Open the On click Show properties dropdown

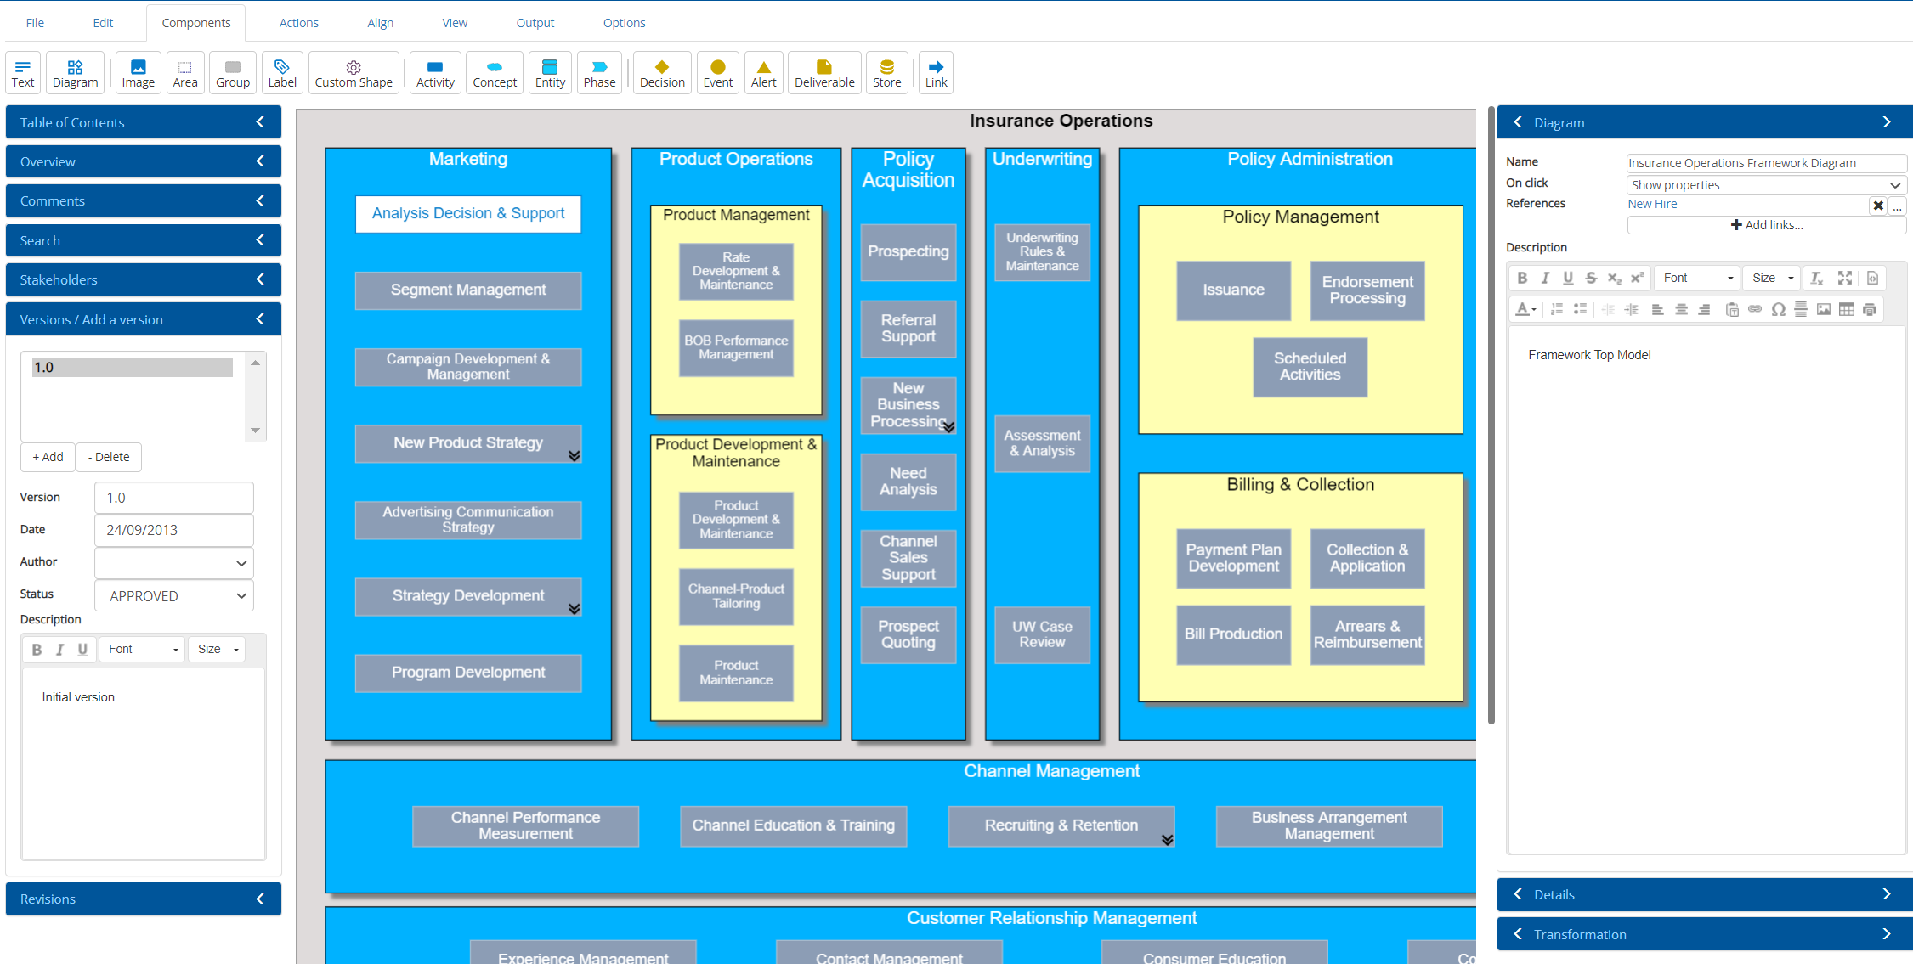click(x=1765, y=185)
